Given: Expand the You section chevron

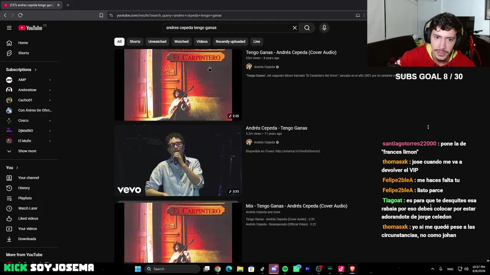Looking at the screenshot, I should click(17, 168).
